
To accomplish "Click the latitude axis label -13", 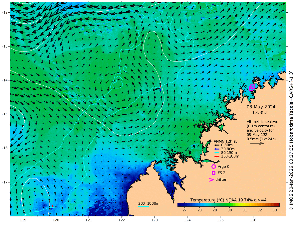I will pos(5,47).
